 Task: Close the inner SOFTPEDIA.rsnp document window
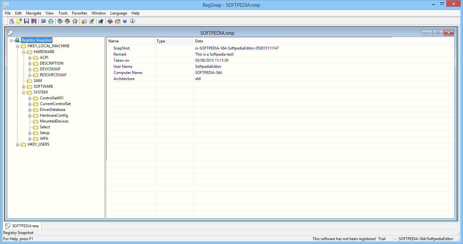(x=449, y=33)
